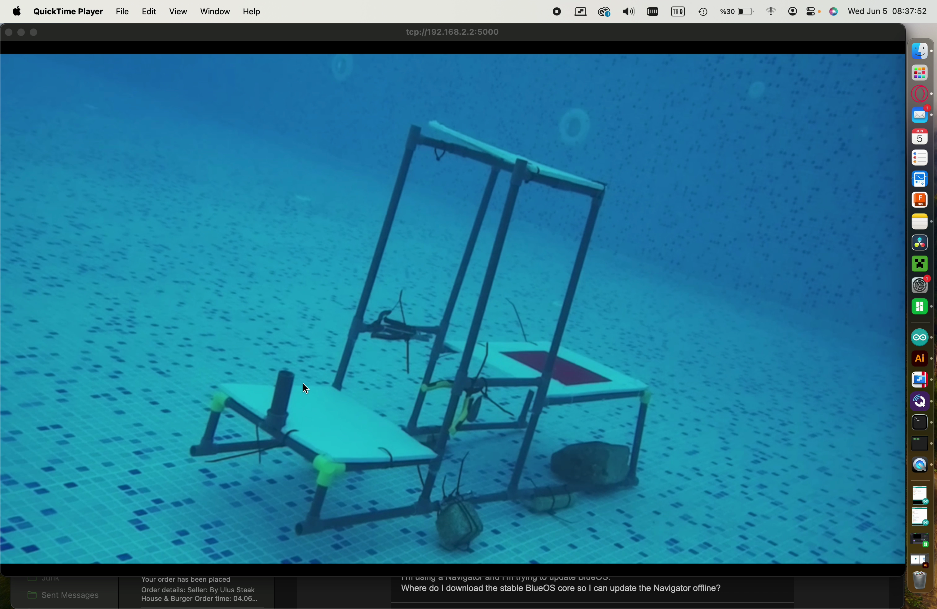Open the Window menu
937x609 pixels.
215,12
